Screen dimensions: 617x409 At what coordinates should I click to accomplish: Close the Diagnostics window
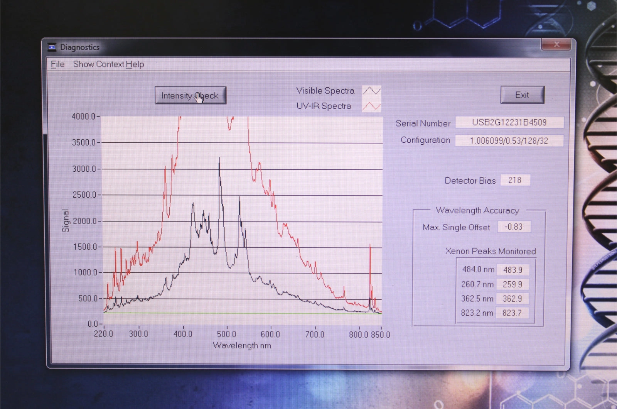(556, 44)
